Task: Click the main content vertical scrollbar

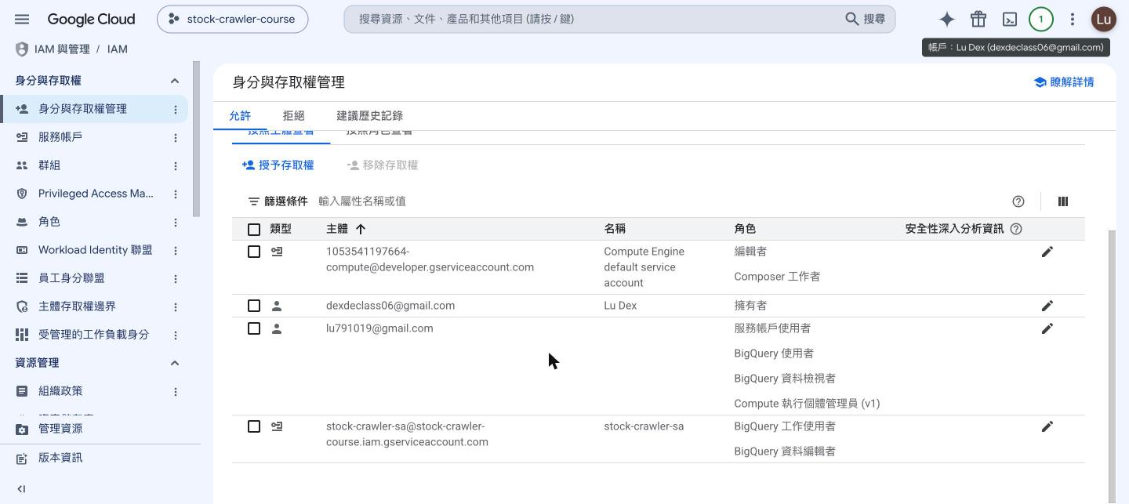Action: pyautogui.click(x=1111, y=367)
